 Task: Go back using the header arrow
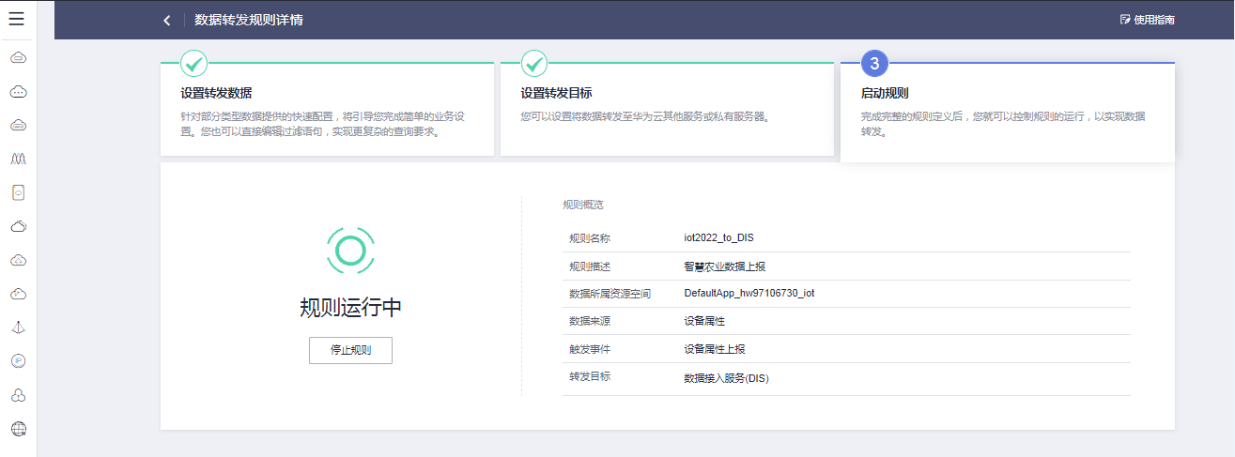167,20
